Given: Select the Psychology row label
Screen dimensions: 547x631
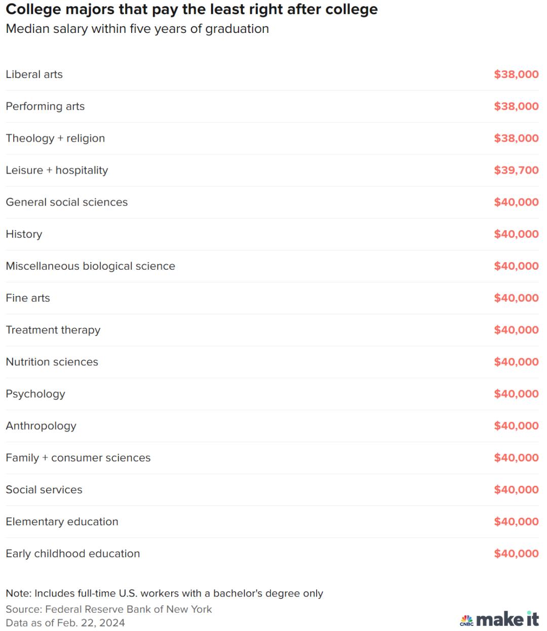Looking at the screenshot, I should [35, 394].
